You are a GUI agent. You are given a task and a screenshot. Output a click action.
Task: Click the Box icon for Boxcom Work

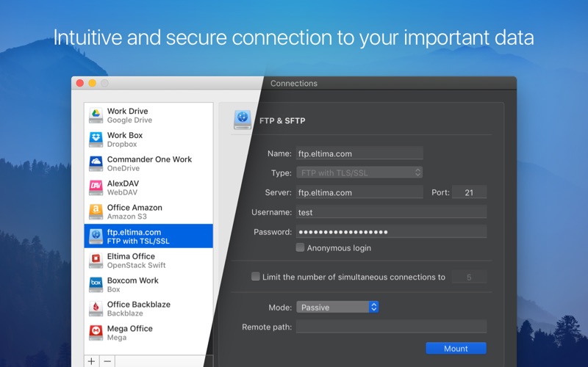tap(96, 284)
